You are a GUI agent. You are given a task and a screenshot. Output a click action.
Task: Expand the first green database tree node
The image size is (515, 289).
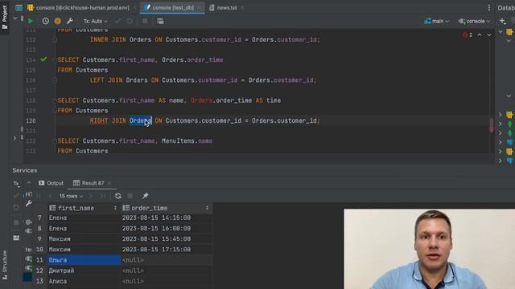tap(501, 124)
